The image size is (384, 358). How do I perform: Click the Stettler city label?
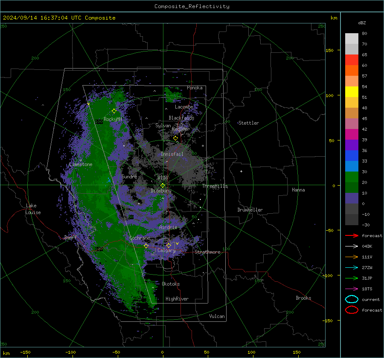[x=249, y=123]
